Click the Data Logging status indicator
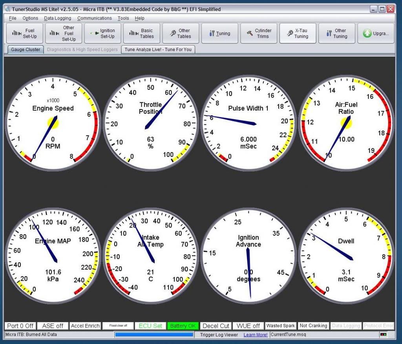 pos(346,326)
